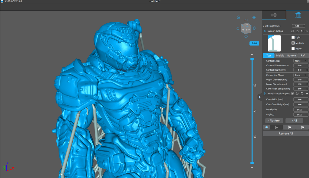Export Support Setting with the export icon
The height and width of the screenshot is (178, 309).
[x=297, y=31]
